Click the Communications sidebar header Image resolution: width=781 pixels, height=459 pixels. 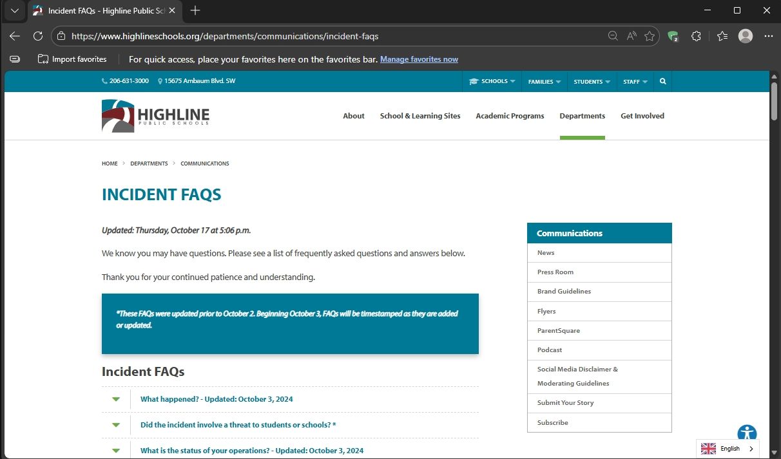click(x=599, y=233)
